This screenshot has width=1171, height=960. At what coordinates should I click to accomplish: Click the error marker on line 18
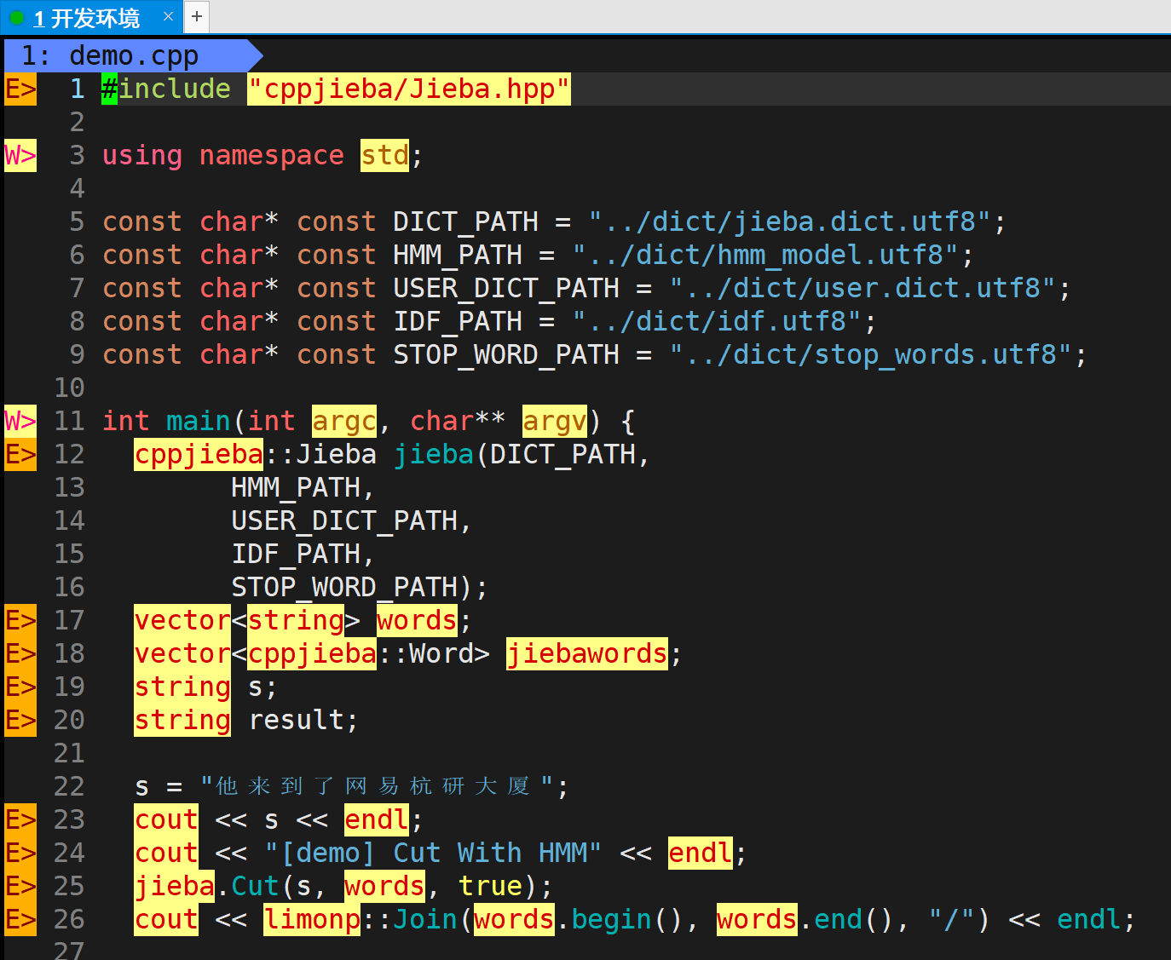(x=20, y=653)
